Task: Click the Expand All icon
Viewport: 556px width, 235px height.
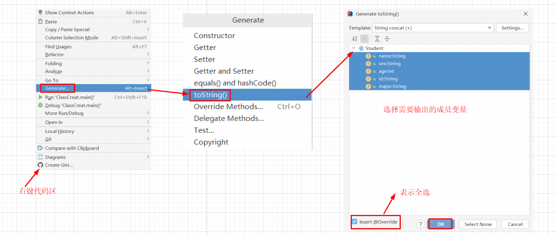Action: pos(377,39)
